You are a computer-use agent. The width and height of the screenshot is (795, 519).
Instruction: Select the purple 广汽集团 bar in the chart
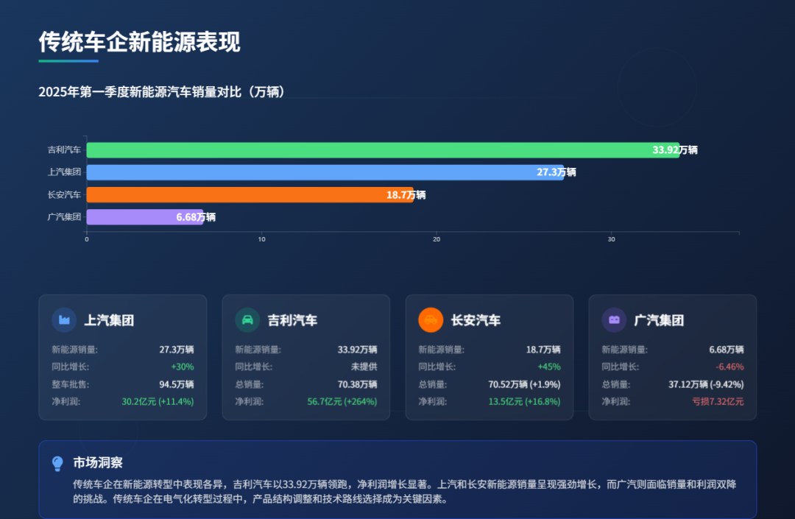pos(145,217)
